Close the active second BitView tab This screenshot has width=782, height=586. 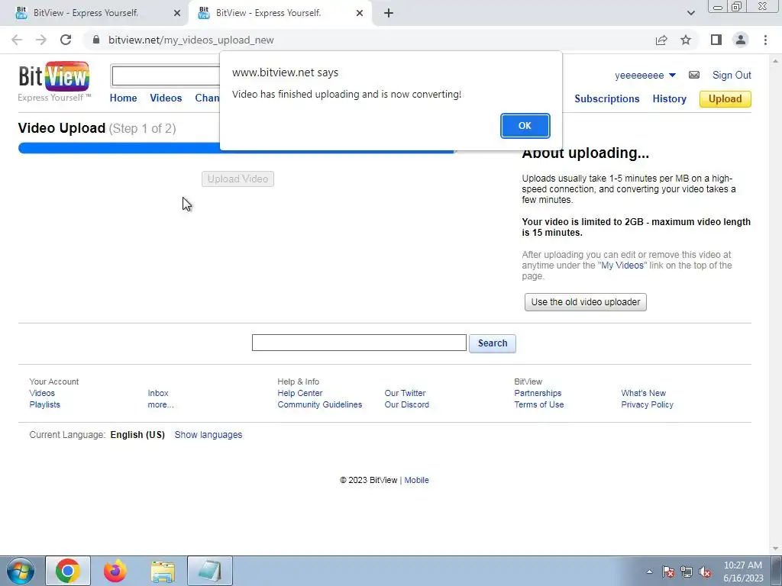[x=360, y=13]
